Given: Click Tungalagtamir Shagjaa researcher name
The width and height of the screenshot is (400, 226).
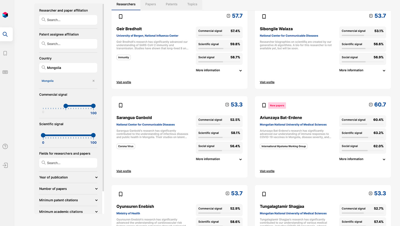Looking at the screenshot, I should [x=282, y=207].
